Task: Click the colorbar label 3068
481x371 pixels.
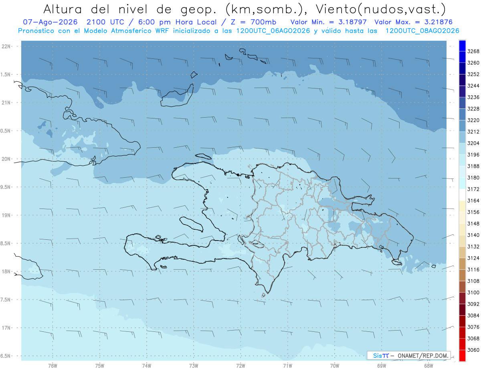Action: click(x=473, y=338)
